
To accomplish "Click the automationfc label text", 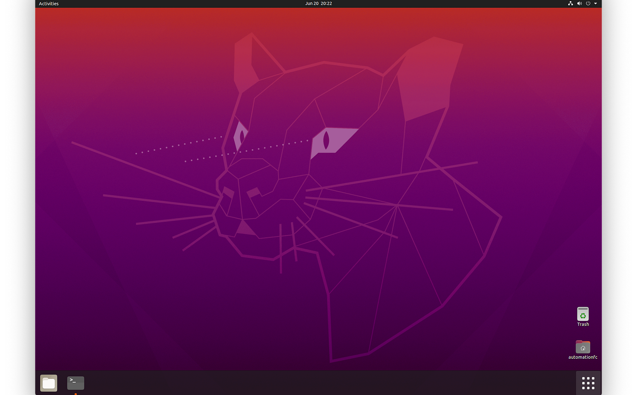I will click(583, 357).
